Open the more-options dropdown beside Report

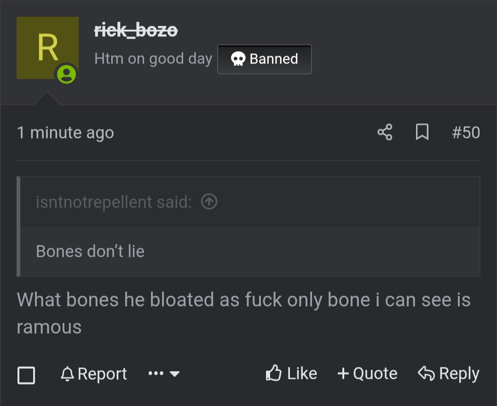pos(157,373)
